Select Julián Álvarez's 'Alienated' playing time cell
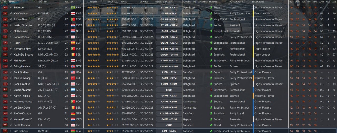337x133 pixels. pos(189,90)
